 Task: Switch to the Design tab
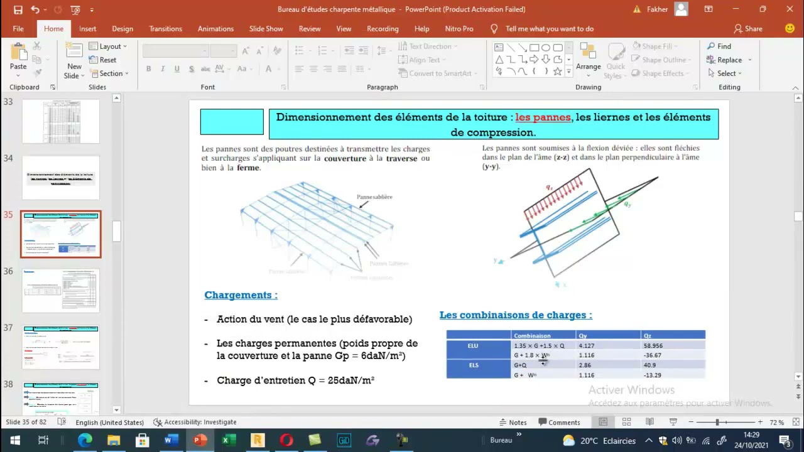click(x=122, y=29)
